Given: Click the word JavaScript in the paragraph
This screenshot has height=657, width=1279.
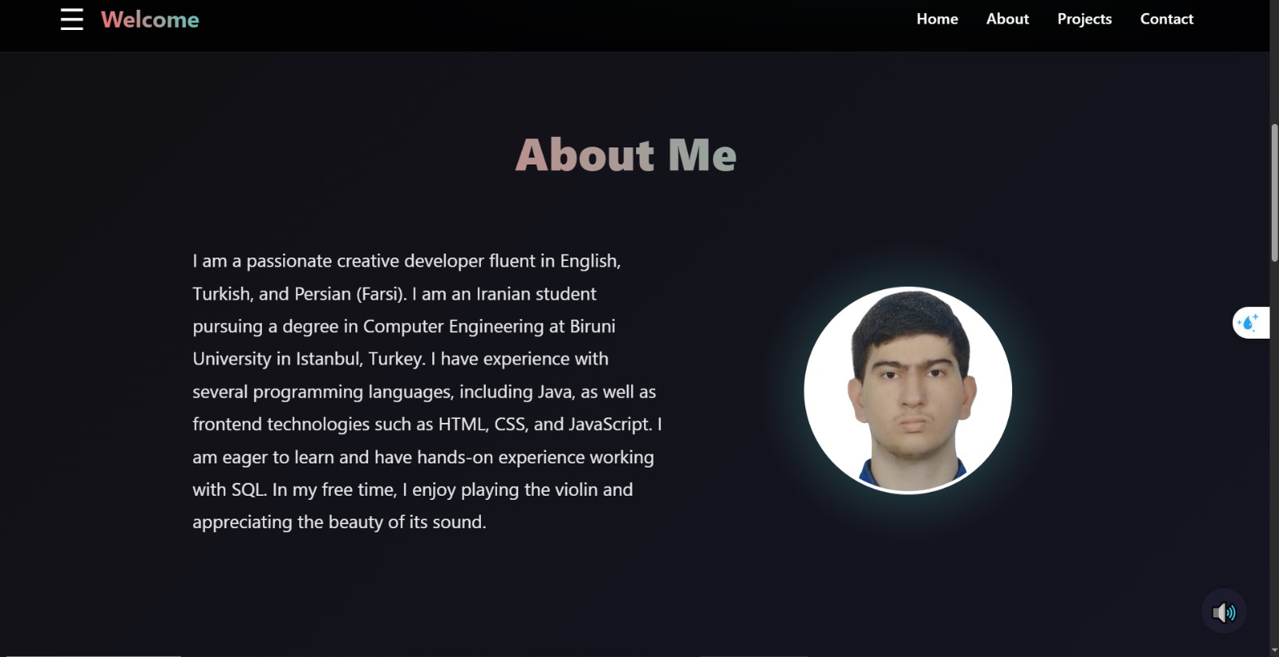Looking at the screenshot, I should [609, 424].
